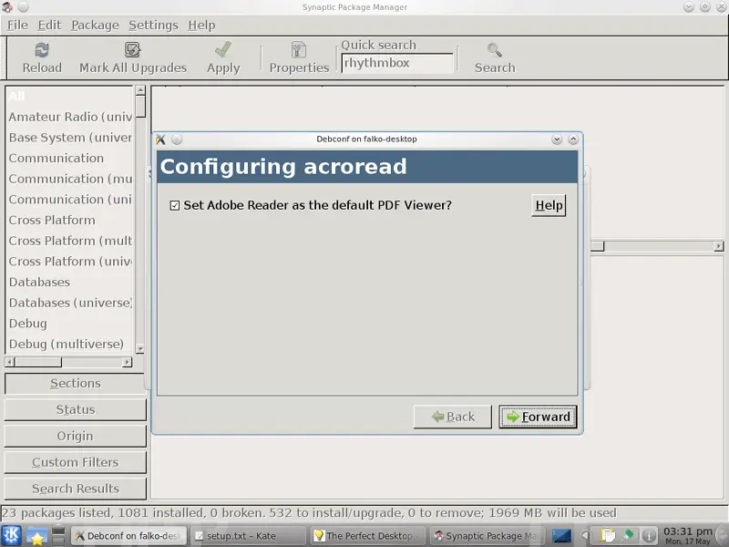Viewport: 729px width, 547px height.
Task: Select the All section
Action: click(x=70, y=97)
